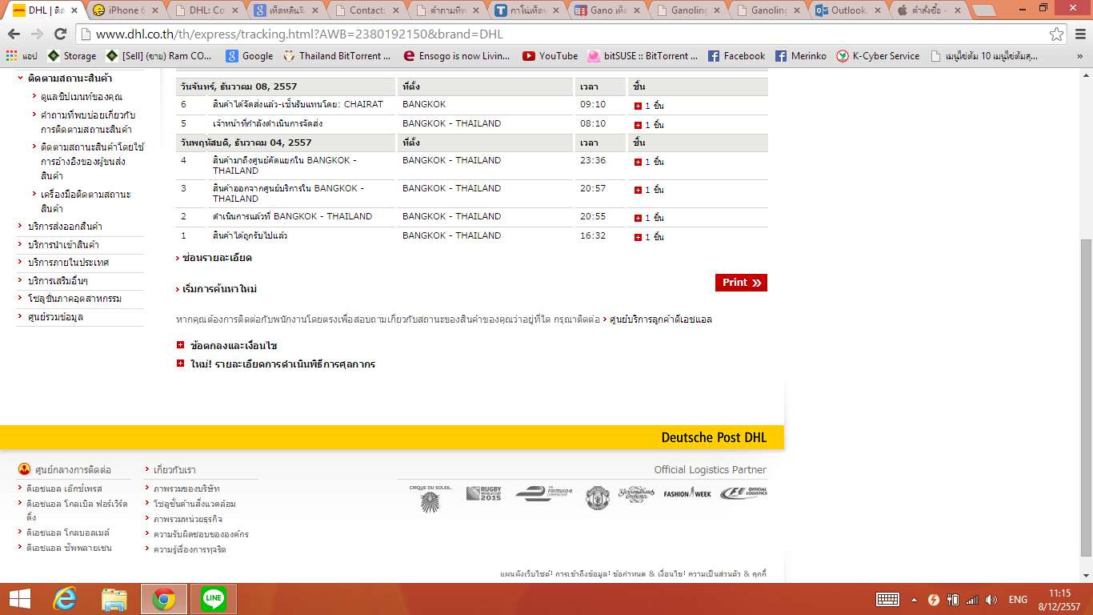Click the volume speaker tray icon

pyautogui.click(x=991, y=599)
